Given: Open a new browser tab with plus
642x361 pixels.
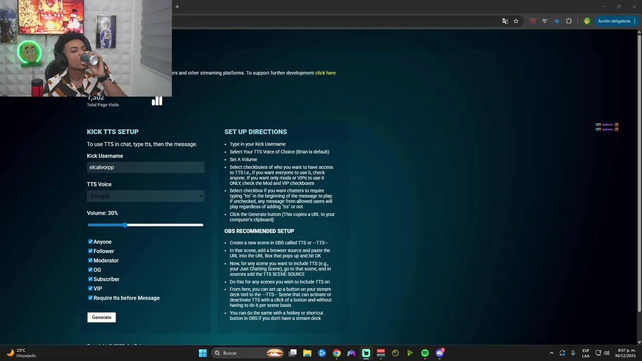Looking at the screenshot, I should [177, 7].
